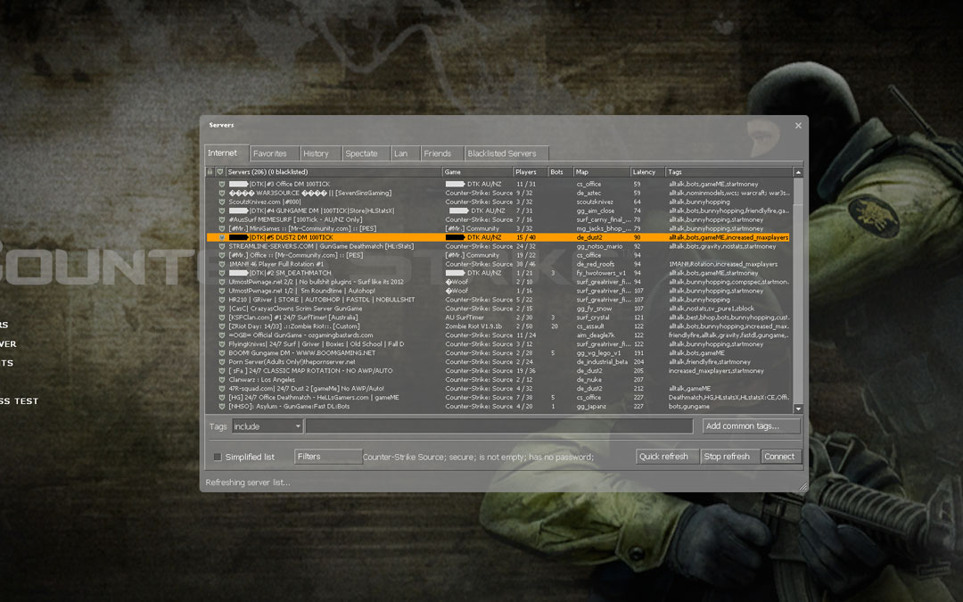The height and width of the screenshot is (602, 963).
Task: Click the shield column header icon
Action: tap(220, 172)
